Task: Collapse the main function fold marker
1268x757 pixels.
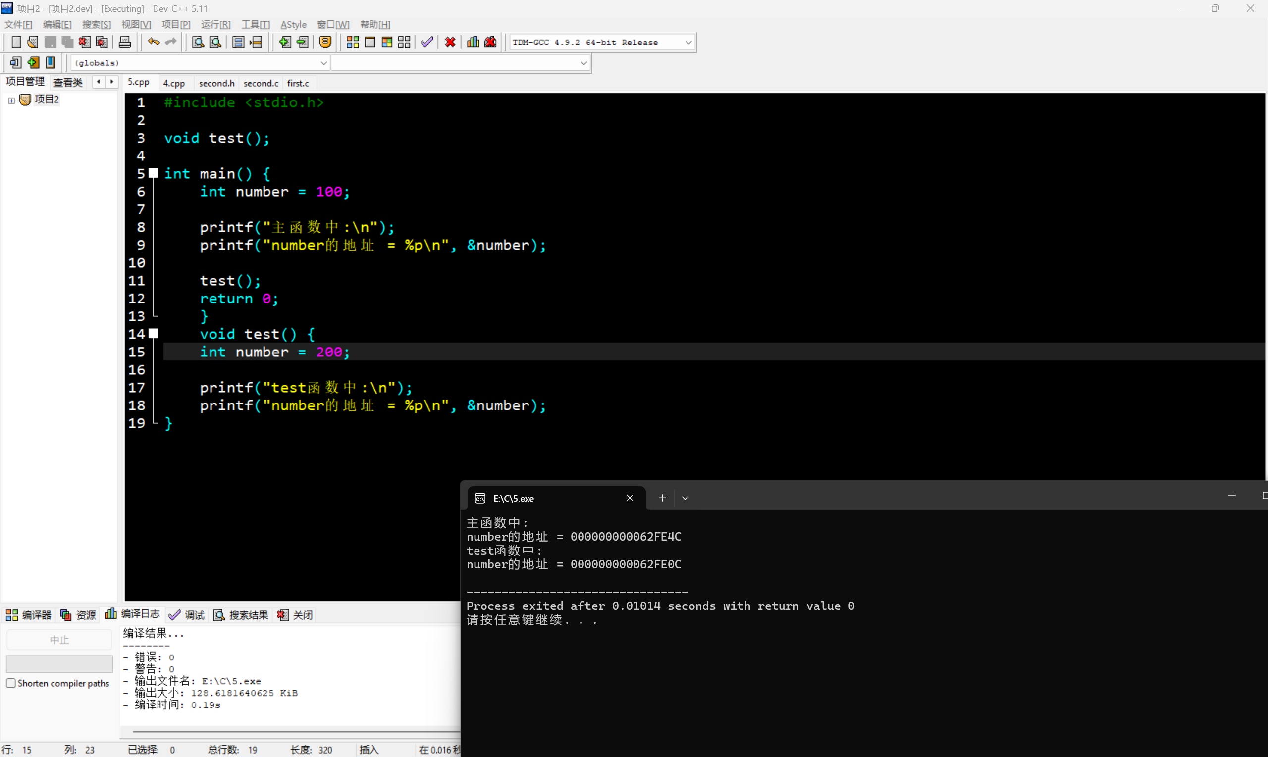Action: tap(154, 173)
